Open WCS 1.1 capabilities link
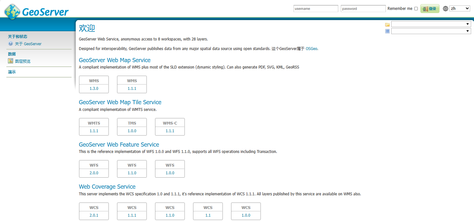Viewport: 474px width, 224px height. [208, 215]
